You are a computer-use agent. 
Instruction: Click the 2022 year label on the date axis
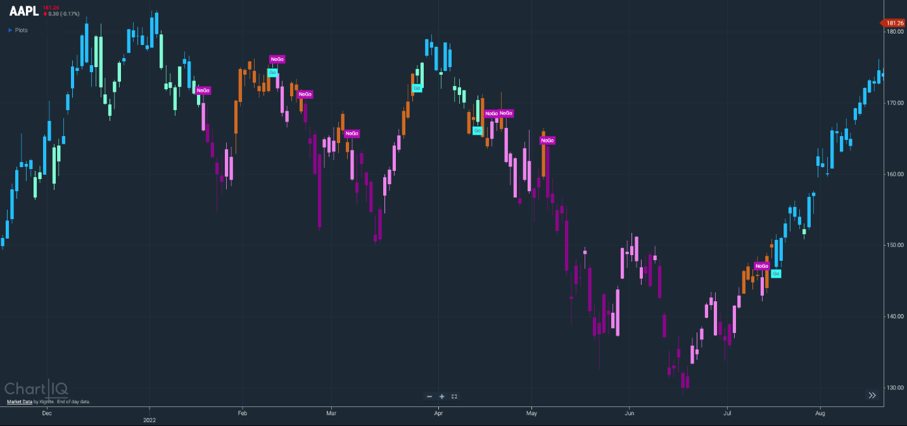149,420
